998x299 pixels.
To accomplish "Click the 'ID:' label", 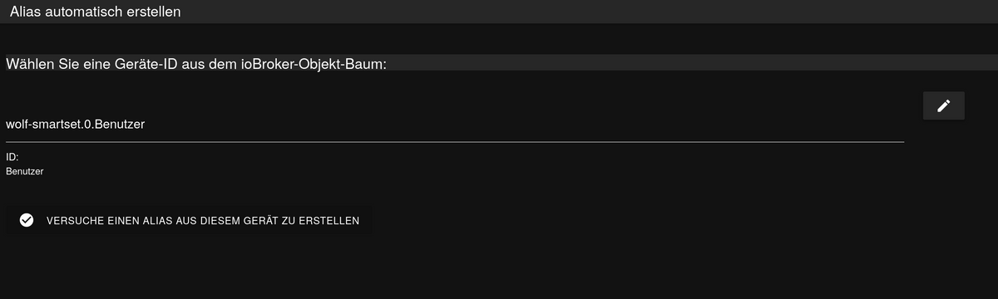I will pyautogui.click(x=12, y=156).
